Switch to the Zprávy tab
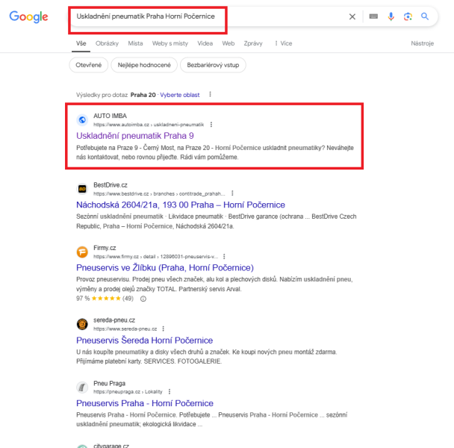The width and height of the screenshot is (454, 448). pos(253,43)
